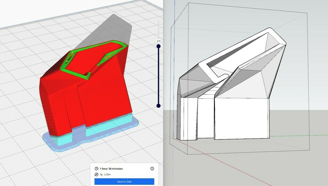Open the print time info icon
Image resolution: width=328 pixels, height=186 pixels.
coord(152,168)
